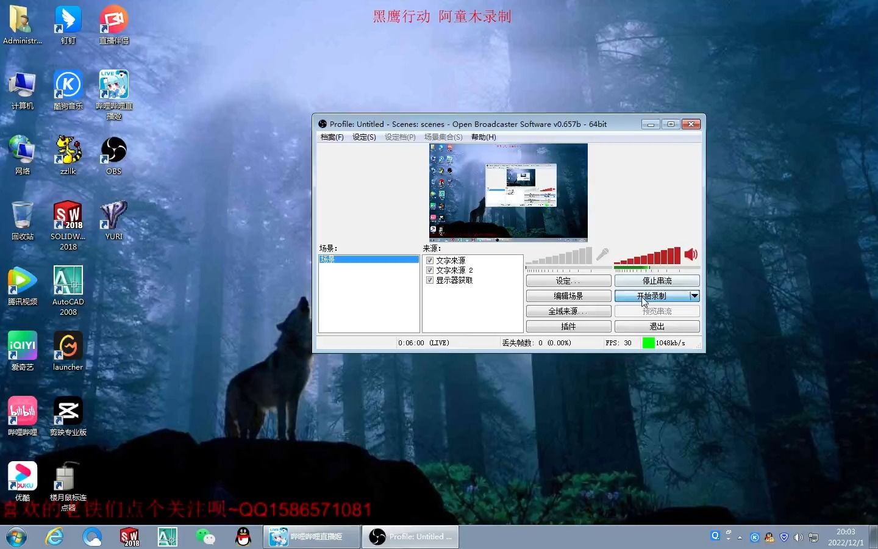Click the 全域来源... button
This screenshot has height=549, width=878.
568,311
